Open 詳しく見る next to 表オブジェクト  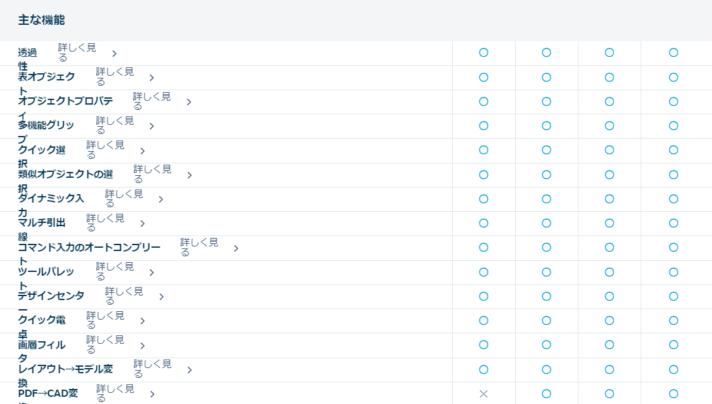pyautogui.click(x=115, y=76)
